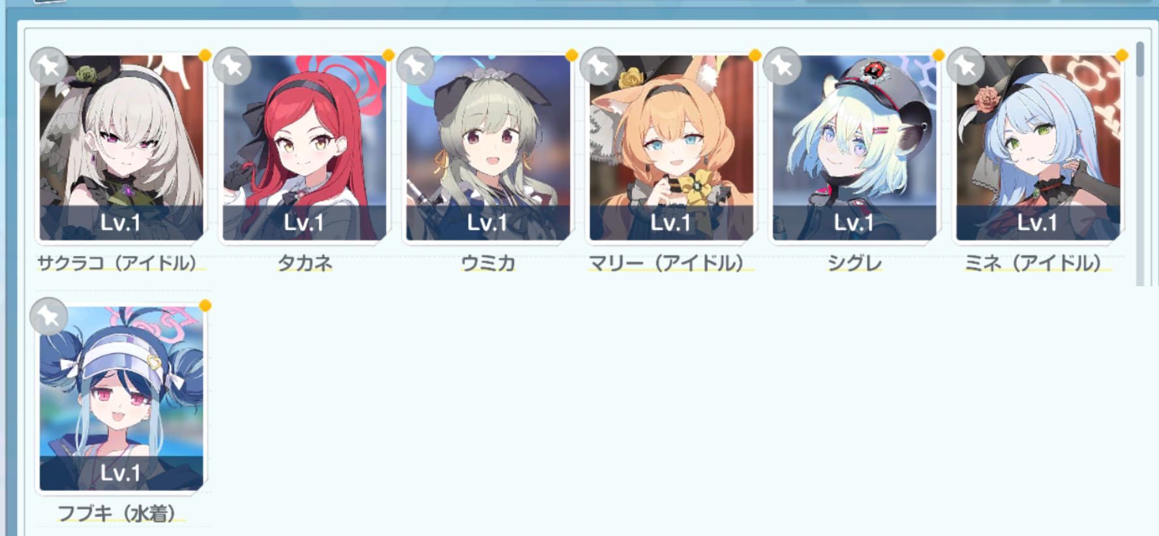Click the シグレ name label
Viewport: 1159px width, 536px height.
pyautogui.click(x=854, y=263)
